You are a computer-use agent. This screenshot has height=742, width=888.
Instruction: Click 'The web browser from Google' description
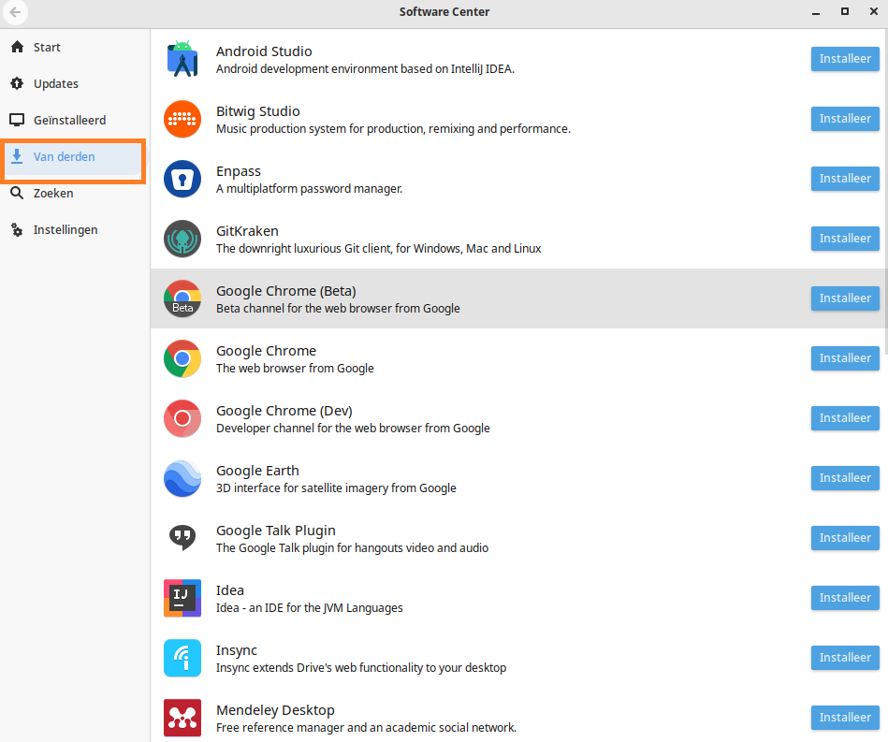295,368
